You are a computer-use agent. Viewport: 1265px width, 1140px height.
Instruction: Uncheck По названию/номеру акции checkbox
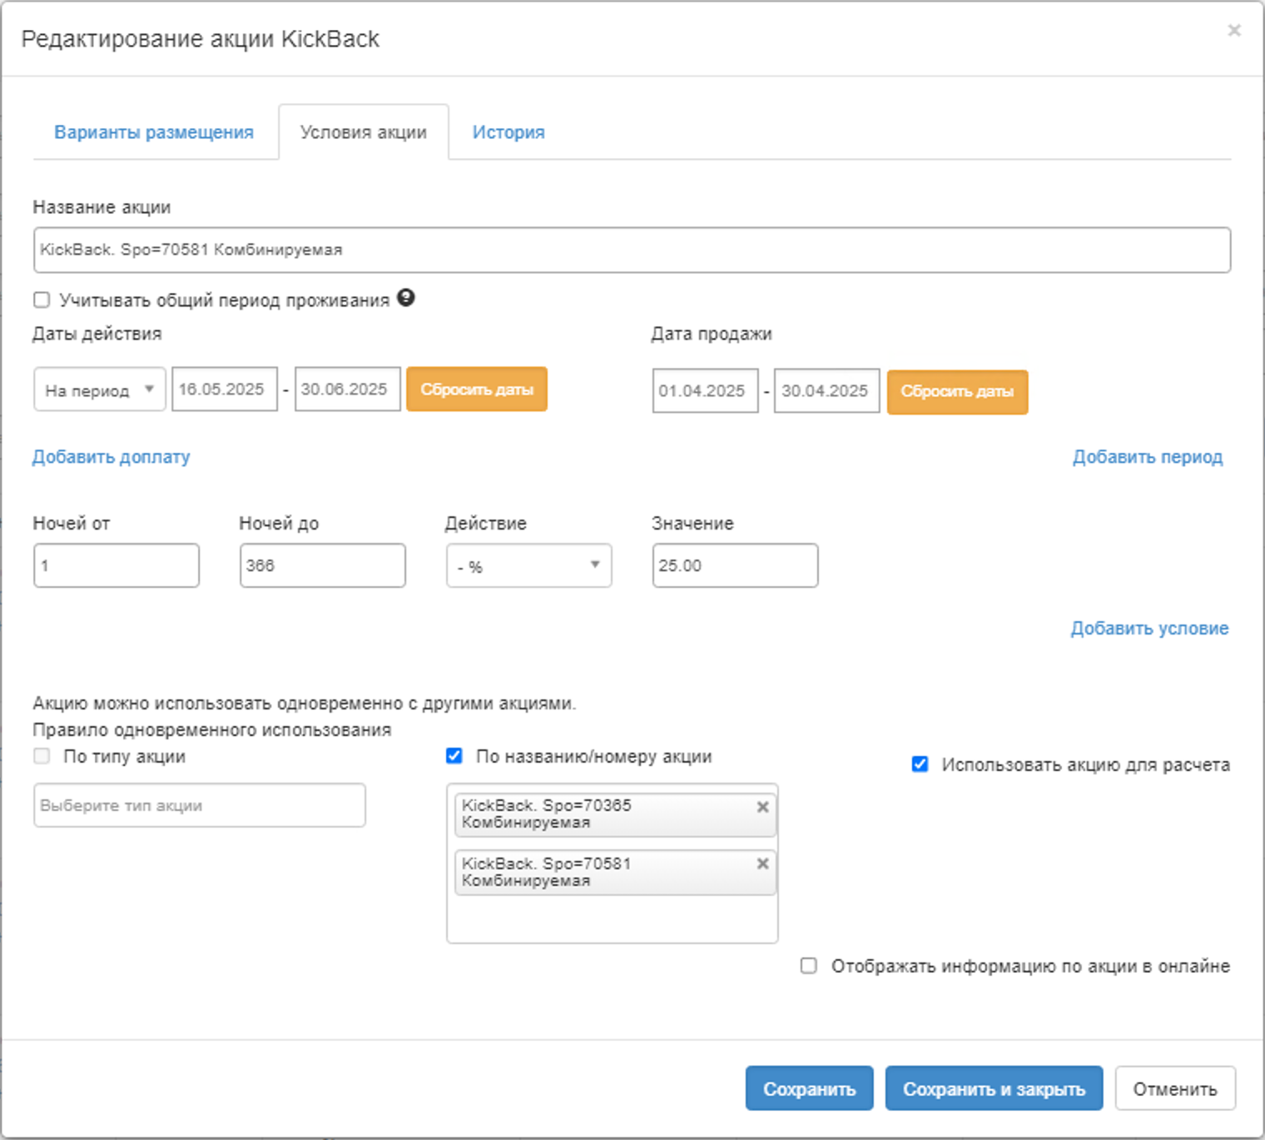454,756
